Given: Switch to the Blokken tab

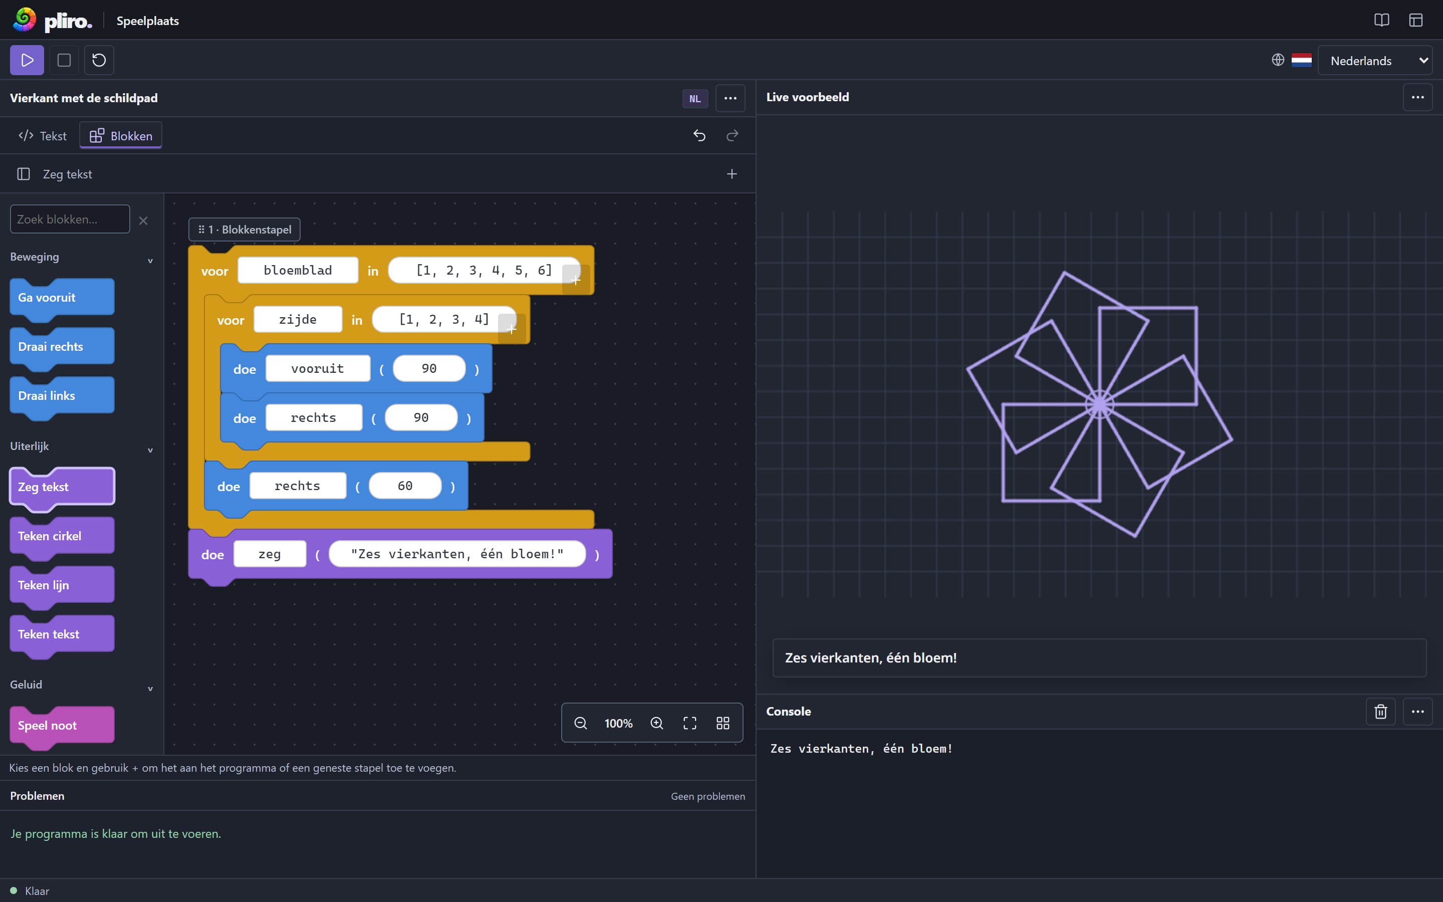Looking at the screenshot, I should click(120, 136).
